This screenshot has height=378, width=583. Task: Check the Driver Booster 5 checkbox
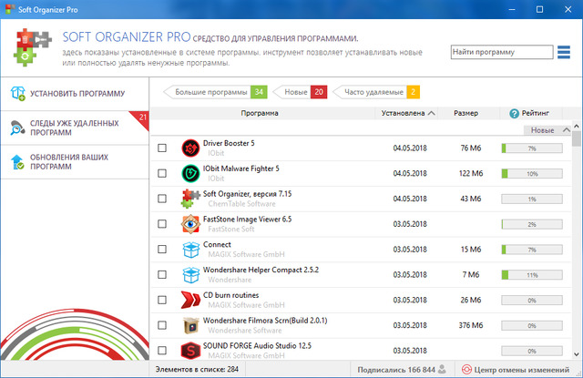tap(162, 148)
